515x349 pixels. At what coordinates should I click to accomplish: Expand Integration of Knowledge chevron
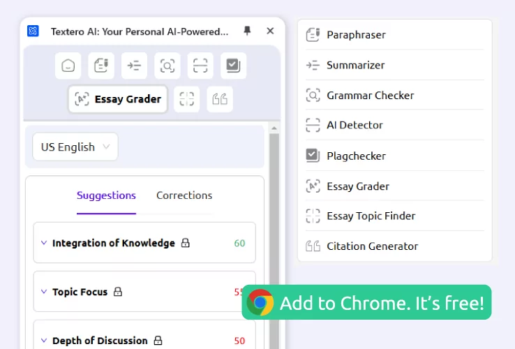pos(44,243)
